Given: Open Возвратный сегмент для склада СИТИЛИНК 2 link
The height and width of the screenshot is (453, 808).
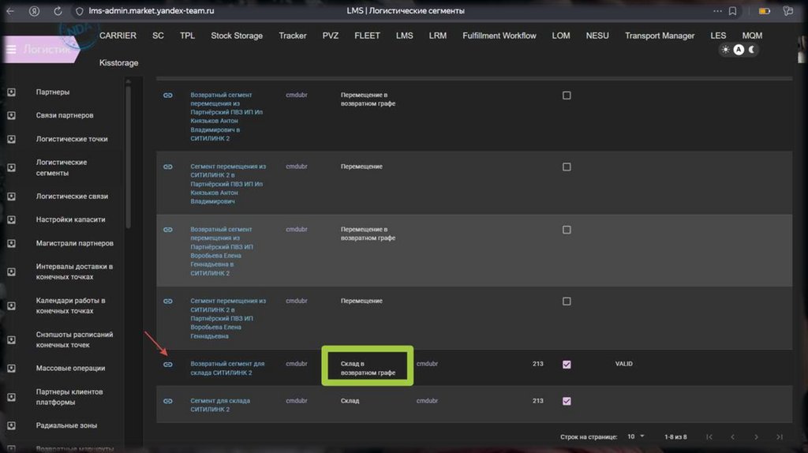Looking at the screenshot, I should pos(227,368).
